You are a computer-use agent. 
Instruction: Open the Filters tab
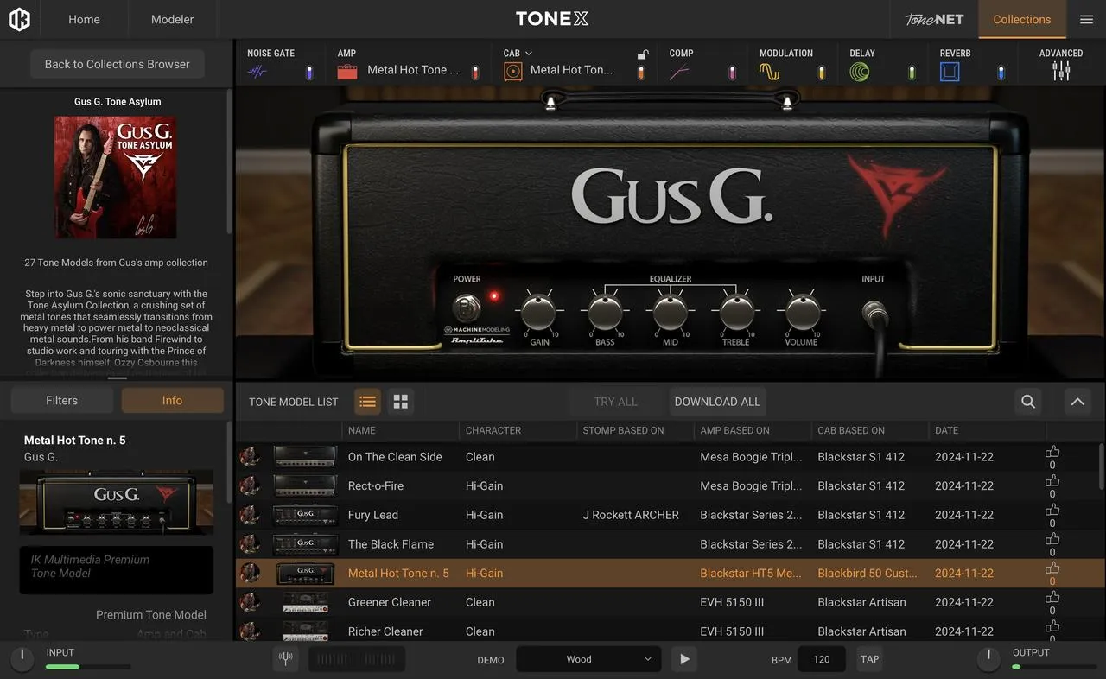click(x=61, y=401)
